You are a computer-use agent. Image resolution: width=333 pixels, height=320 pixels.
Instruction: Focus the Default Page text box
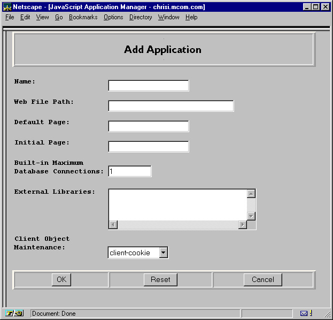coord(149,126)
